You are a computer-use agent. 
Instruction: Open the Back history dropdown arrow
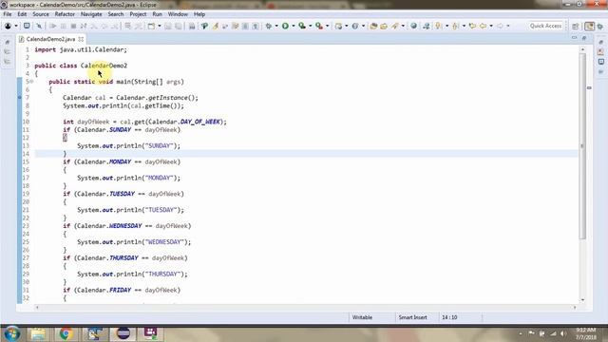[x=491, y=26]
